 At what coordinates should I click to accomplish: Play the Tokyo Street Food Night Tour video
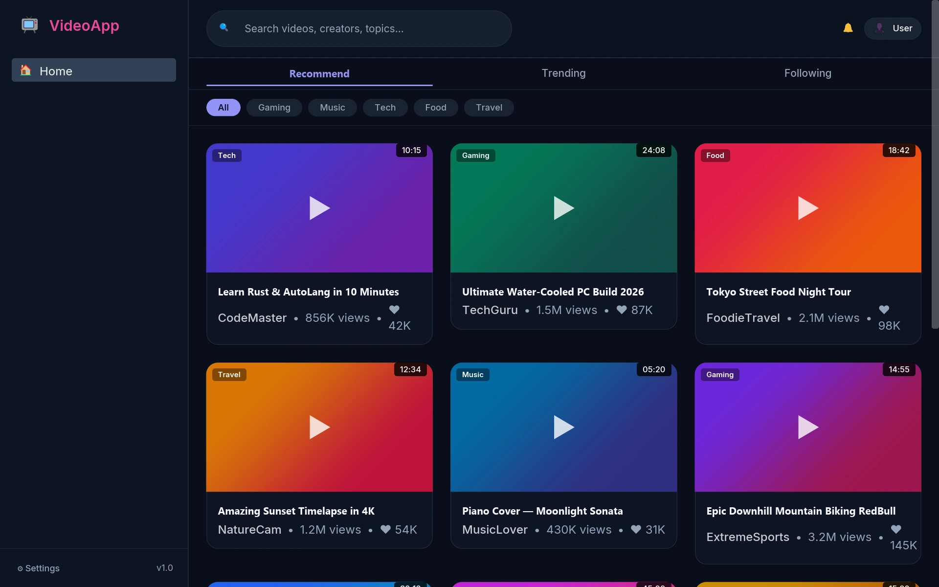[808, 208]
